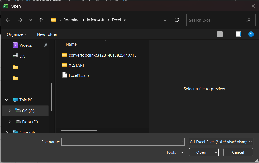Expand the address bar history dropdown
The height and width of the screenshot is (163, 259).
[x=165, y=20]
